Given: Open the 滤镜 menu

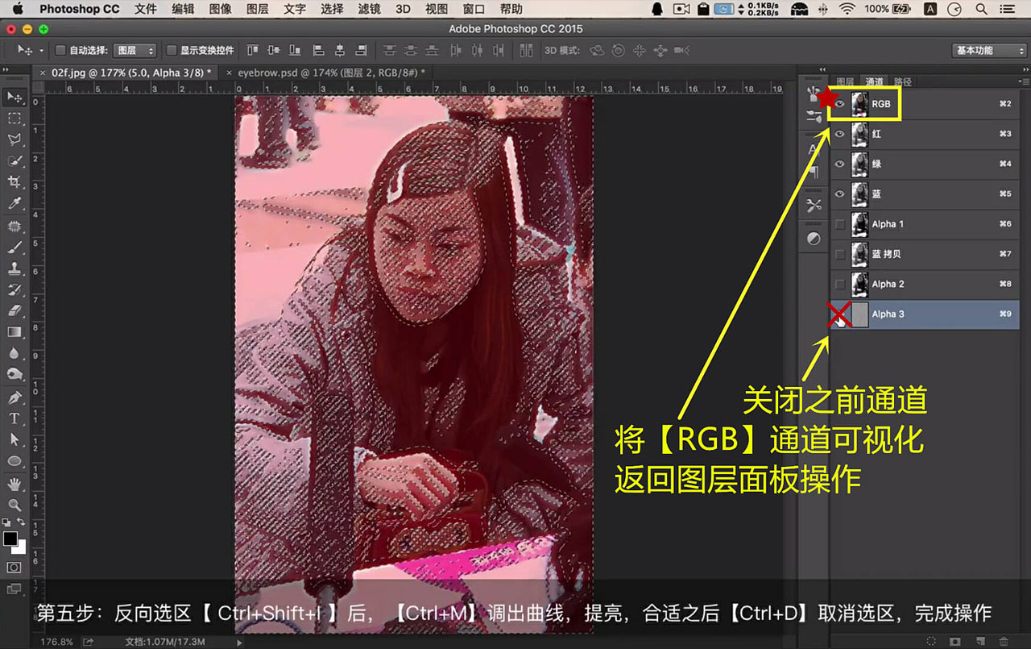Looking at the screenshot, I should pos(369,9).
